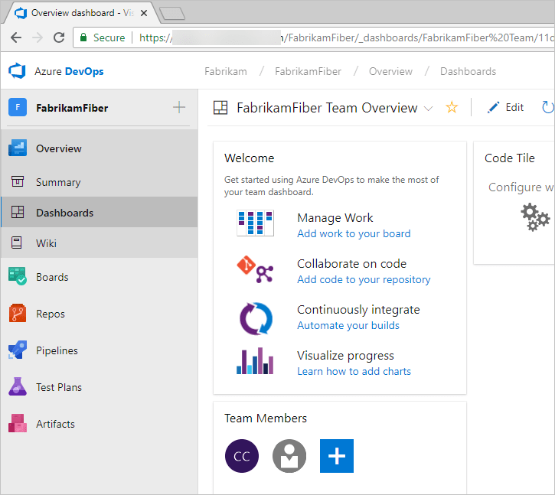Open Repos in the sidebar
The width and height of the screenshot is (555, 495).
99,314
